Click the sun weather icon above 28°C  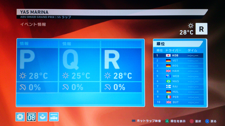click(191, 26)
